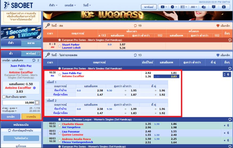The width and height of the screenshot is (233, 148).
Task: Open Stuart Parker player link
Action: coord(71,45)
